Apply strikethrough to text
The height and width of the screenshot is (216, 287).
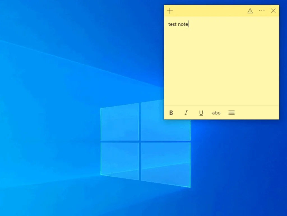click(216, 113)
